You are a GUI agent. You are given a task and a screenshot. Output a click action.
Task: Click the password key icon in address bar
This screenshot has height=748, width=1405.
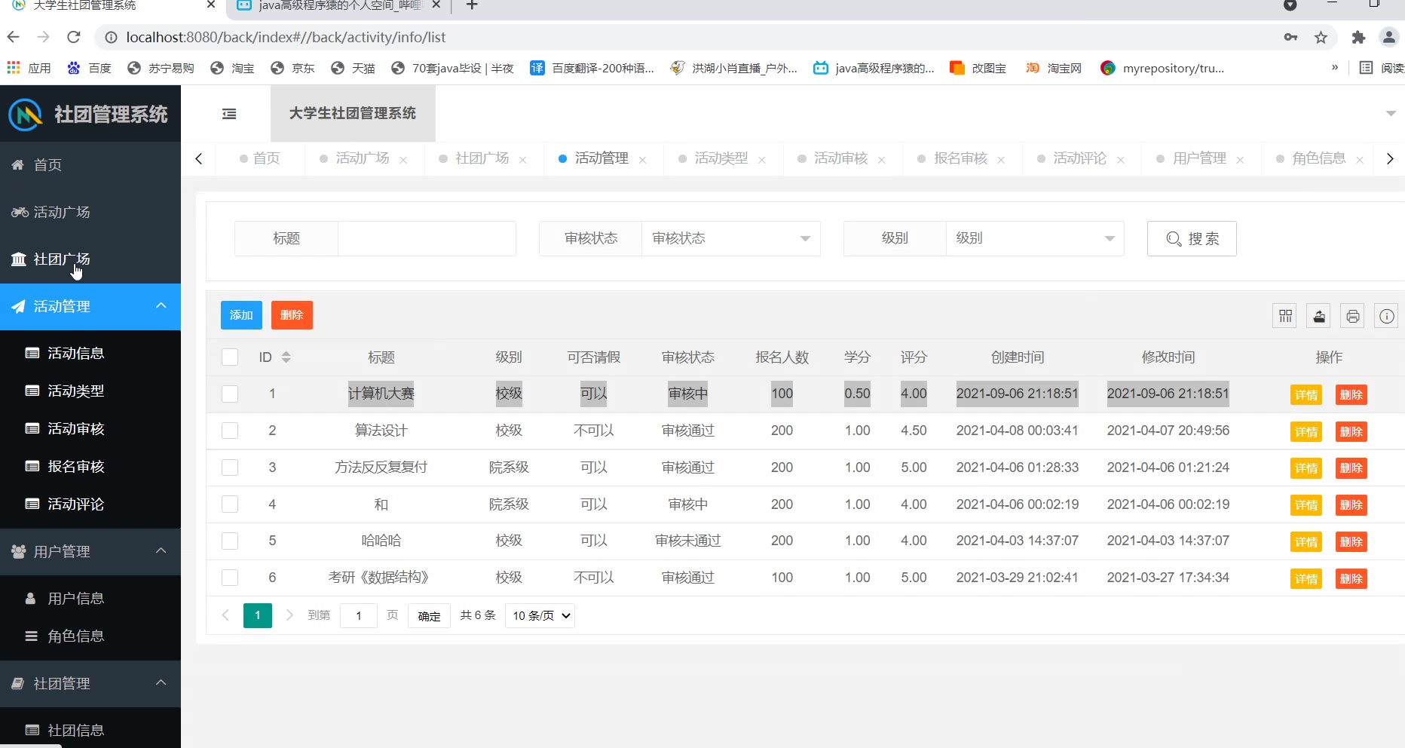(x=1291, y=37)
